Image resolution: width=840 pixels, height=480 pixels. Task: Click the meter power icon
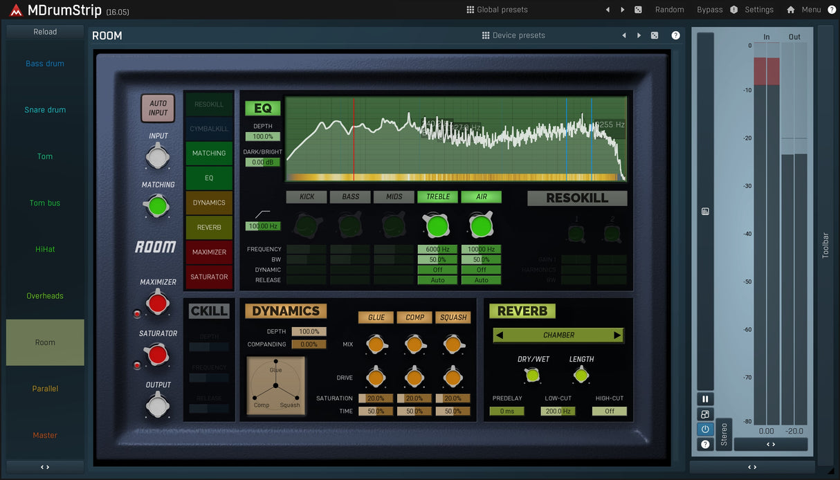pyautogui.click(x=705, y=429)
